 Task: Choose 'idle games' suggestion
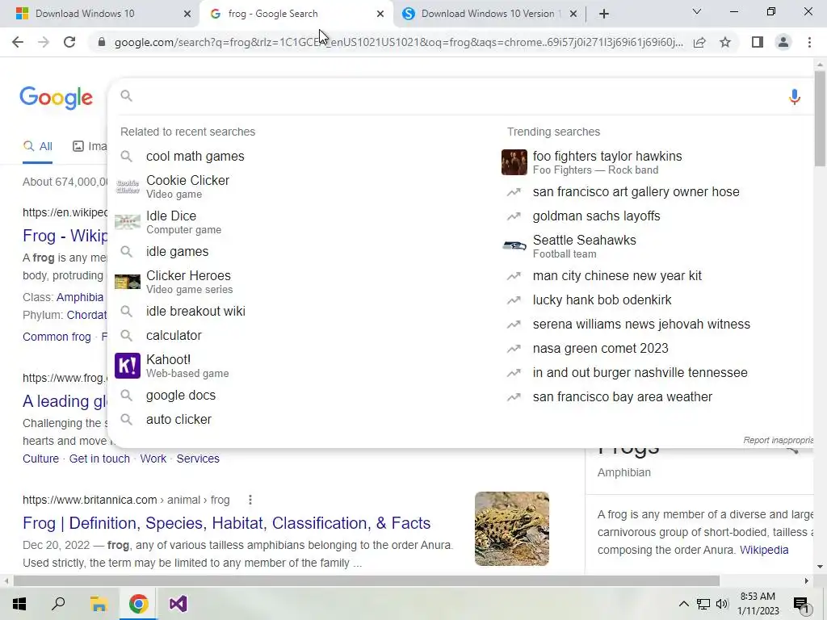coord(300,252)
